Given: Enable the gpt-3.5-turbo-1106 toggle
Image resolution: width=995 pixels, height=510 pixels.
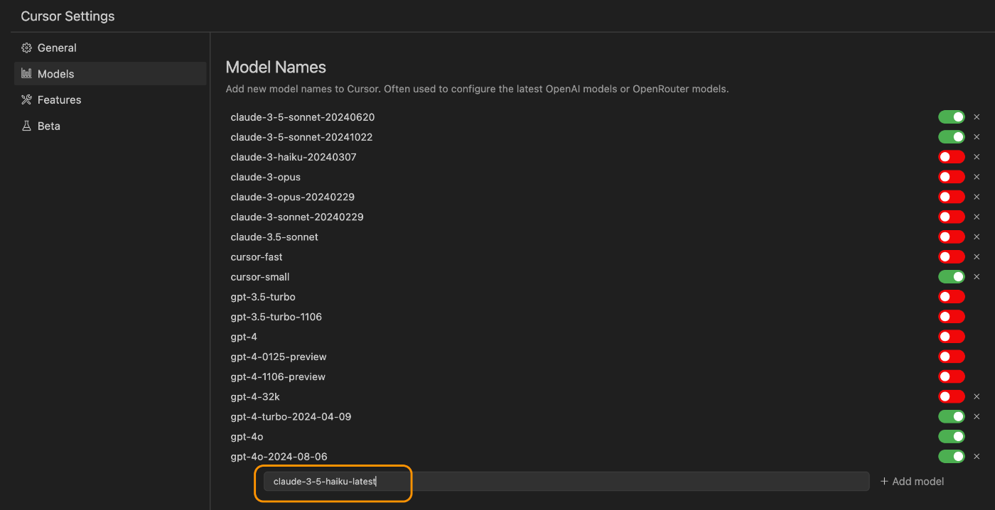Looking at the screenshot, I should (952, 317).
